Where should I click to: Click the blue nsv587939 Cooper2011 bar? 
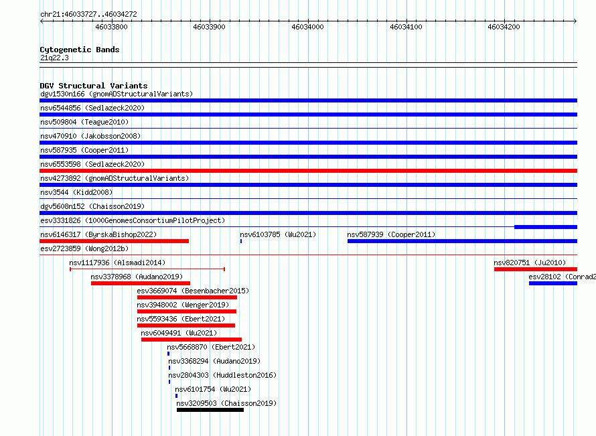pyautogui.click(x=462, y=241)
